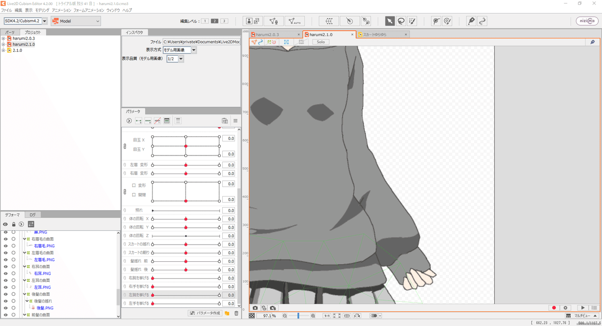
Task: Click the パラメータ作成 button
Action: (x=205, y=313)
